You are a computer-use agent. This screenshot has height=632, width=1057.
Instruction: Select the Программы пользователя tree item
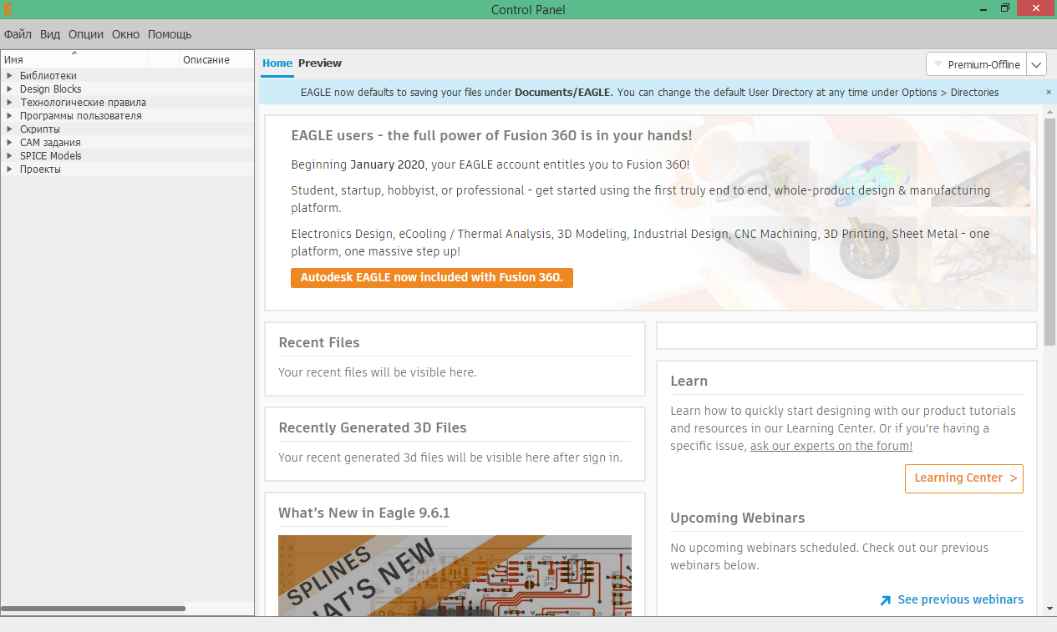[81, 116]
